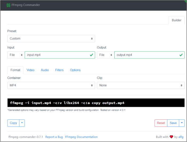Switch to the Options tab
Image resolution: width=187 pixels, height=142 pixels.
(x=75, y=70)
